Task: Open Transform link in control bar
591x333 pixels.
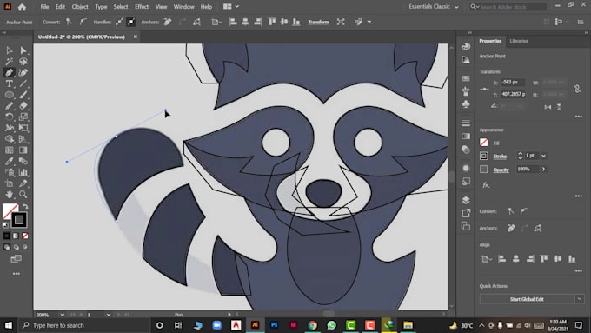Action: 318,22
